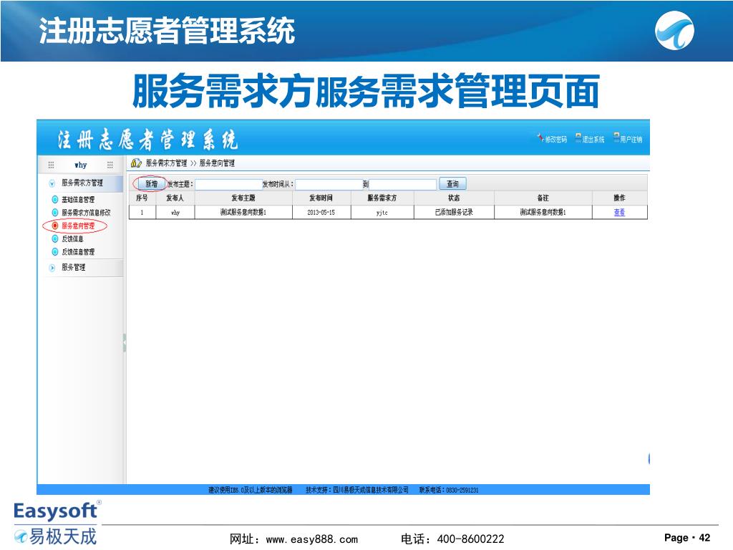Click the 发布主题 column header

(x=243, y=198)
